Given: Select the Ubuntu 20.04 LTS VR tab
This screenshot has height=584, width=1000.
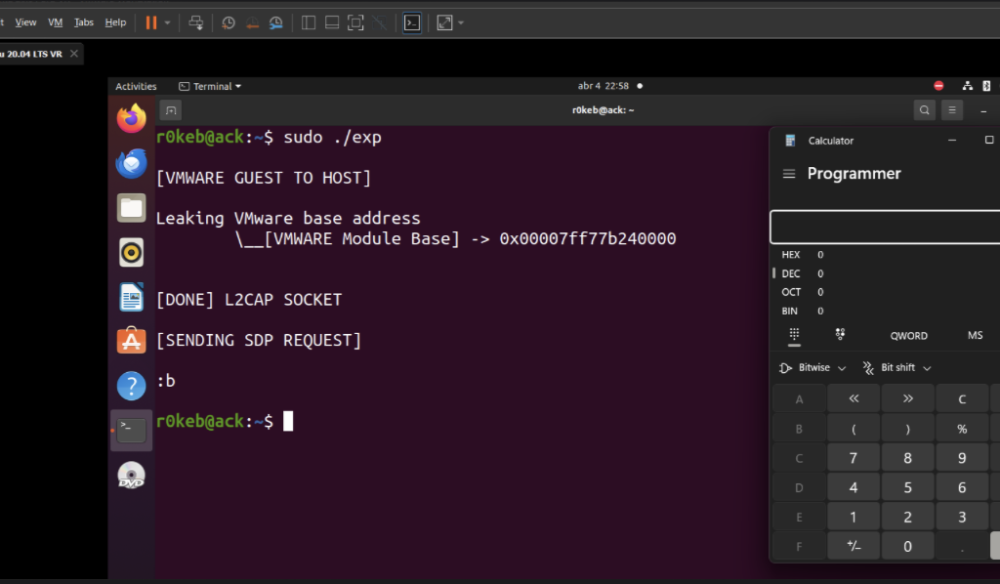Looking at the screenshot, I should coord(32,54).
